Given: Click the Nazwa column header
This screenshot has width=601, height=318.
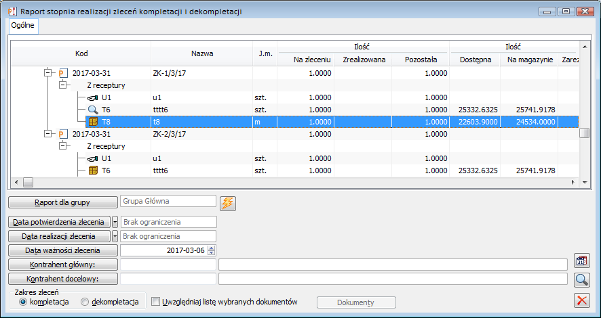Looking at the screenshot, I should pos(202,53).
